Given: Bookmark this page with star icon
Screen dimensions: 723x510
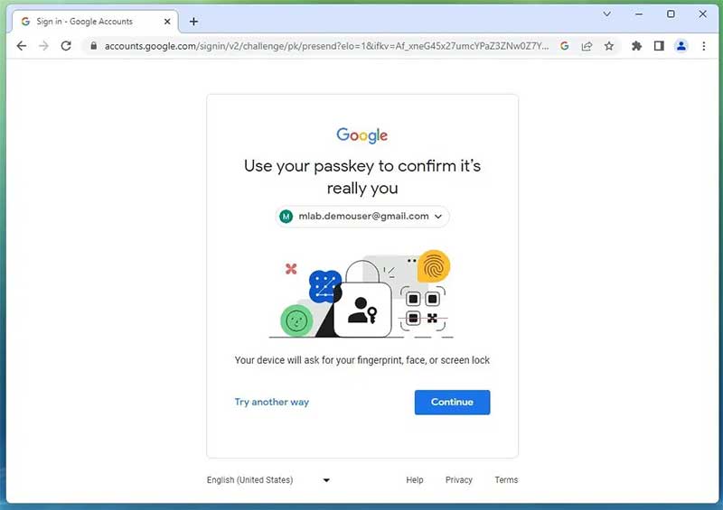Looking at the screenshot, I should tap(608, 46).
